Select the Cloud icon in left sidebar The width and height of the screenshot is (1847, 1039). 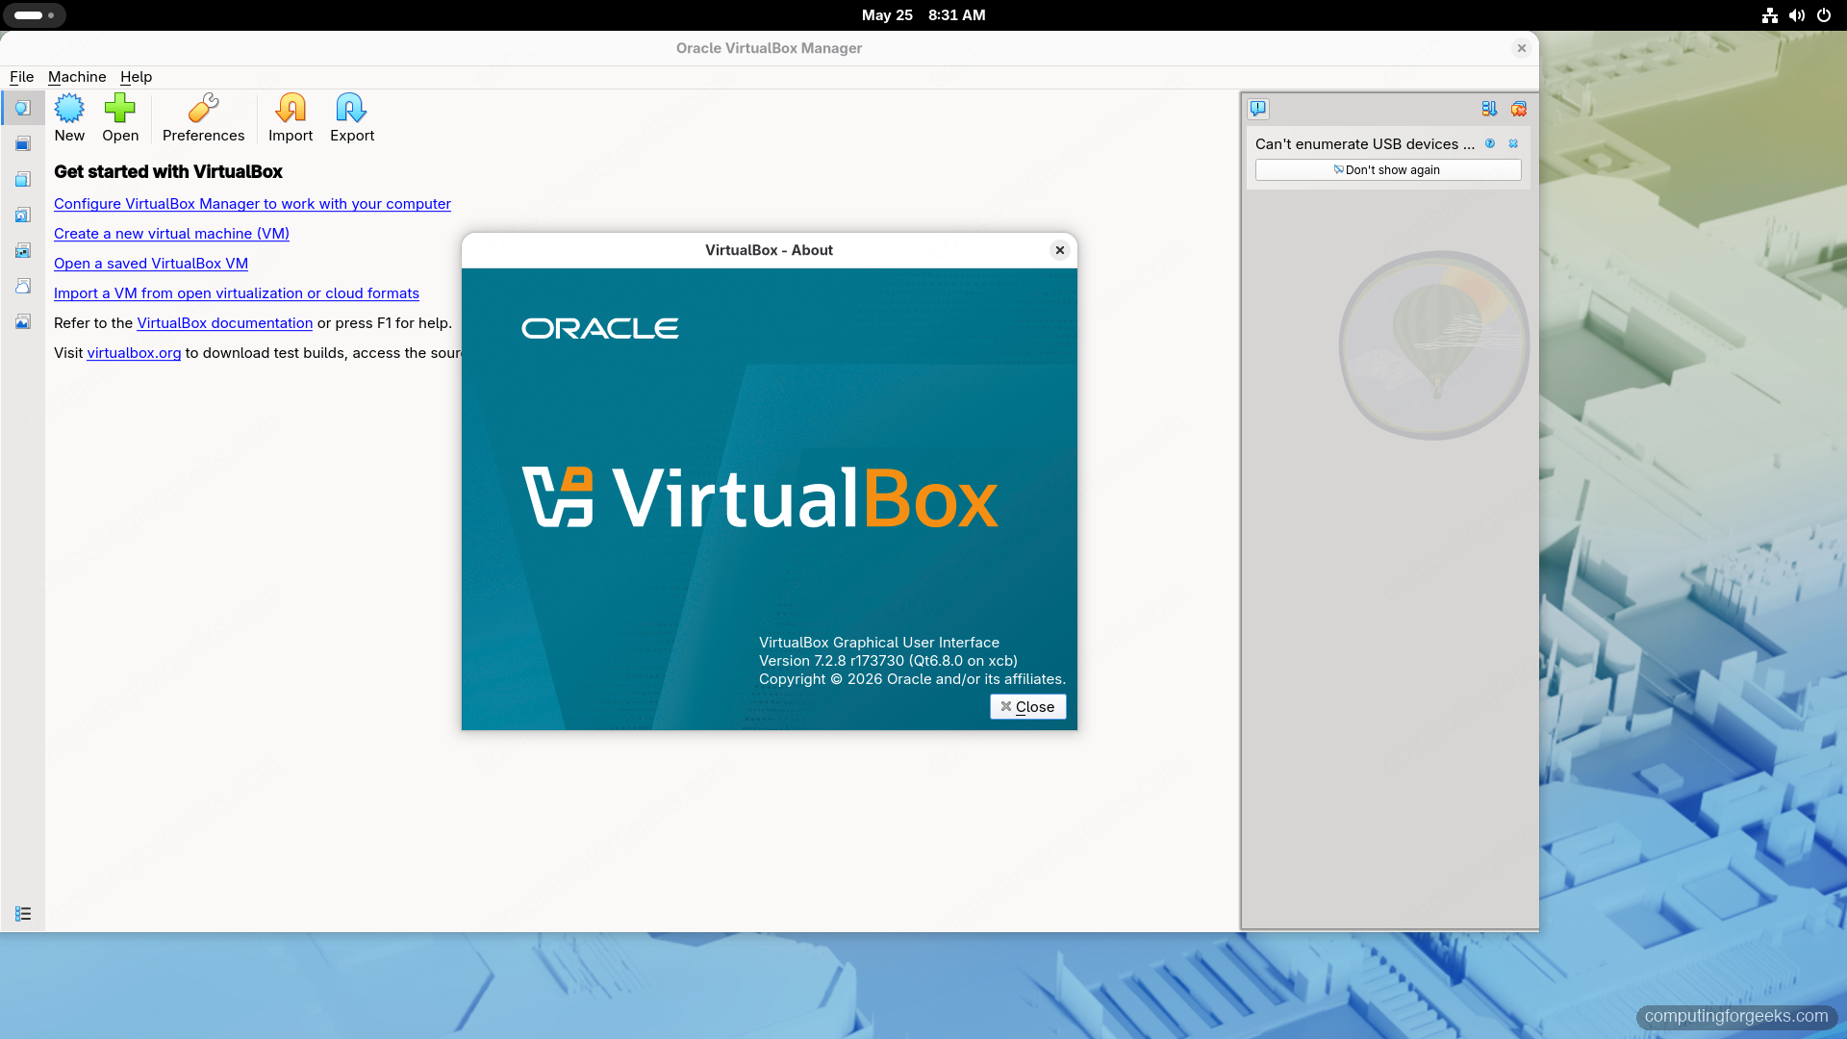click(23, 286)
